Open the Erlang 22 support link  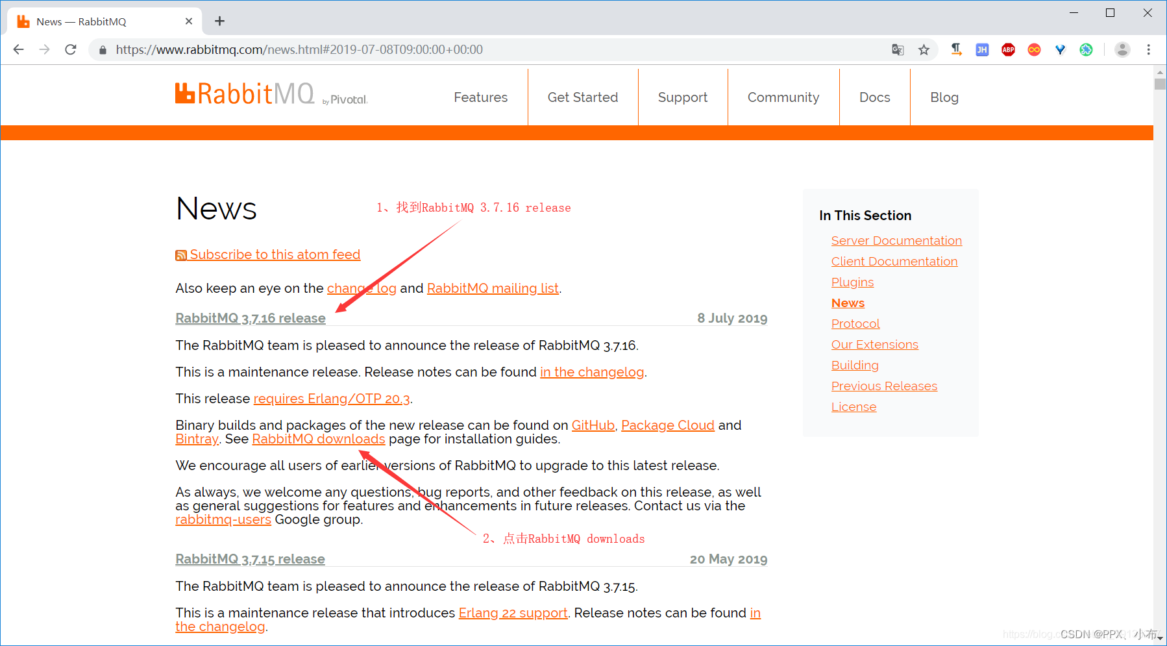[x=513, y=613]
